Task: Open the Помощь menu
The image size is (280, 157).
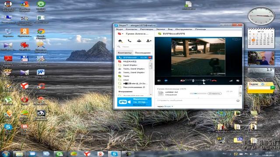Action: point(200,29)
